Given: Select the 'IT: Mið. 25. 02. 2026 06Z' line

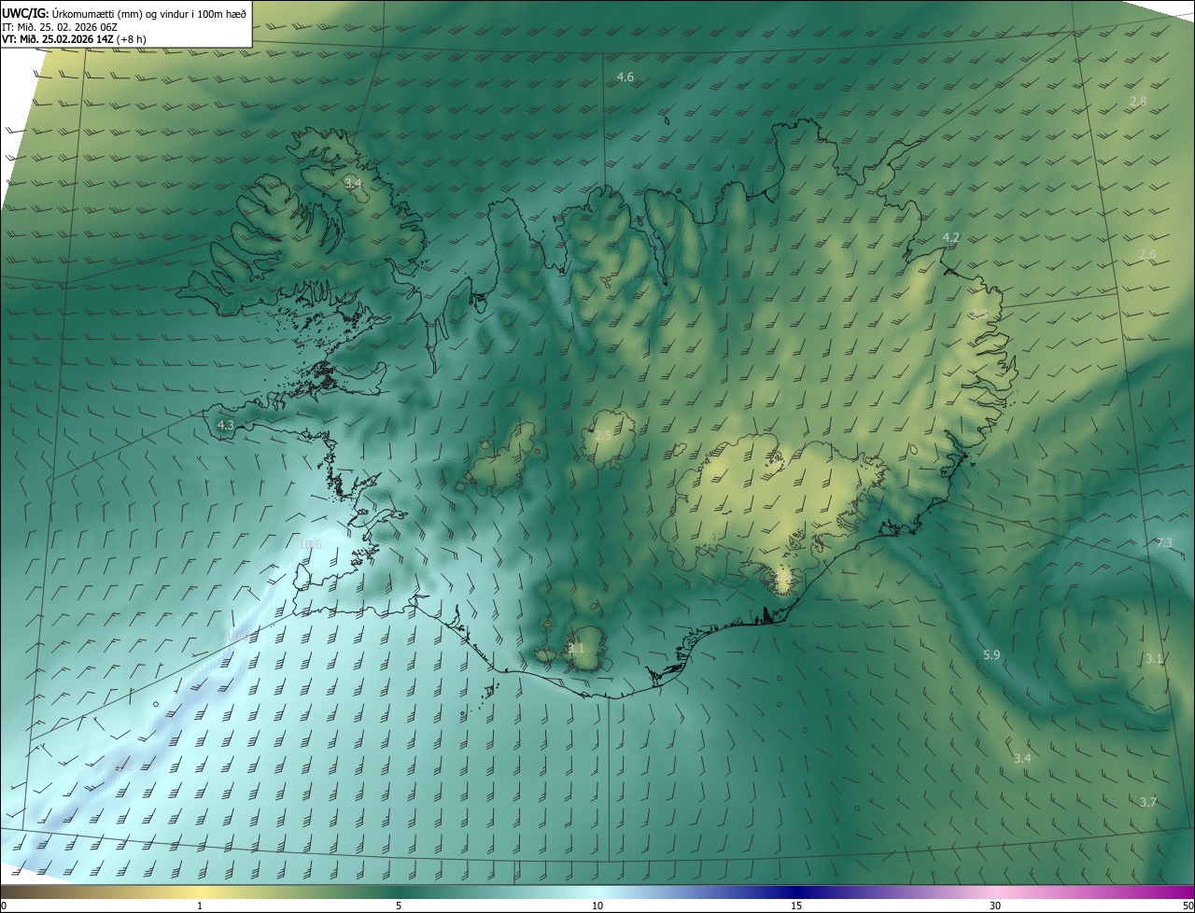Looking at the screenshot, I should 60,26.
